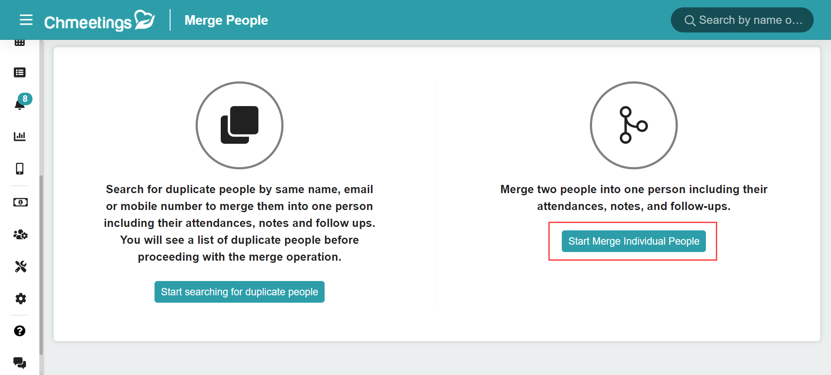Image resolution: width=831 pixels, height=375 pixels.
Task: Open the people management sidebar icon
Action: tap(20, 234)
